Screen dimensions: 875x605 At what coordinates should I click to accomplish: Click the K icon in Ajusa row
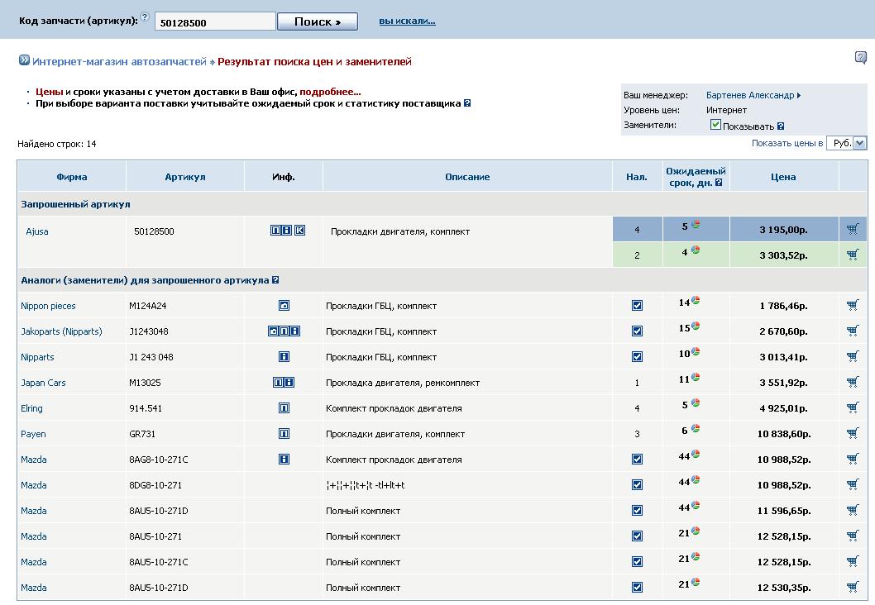pos(299,231)
